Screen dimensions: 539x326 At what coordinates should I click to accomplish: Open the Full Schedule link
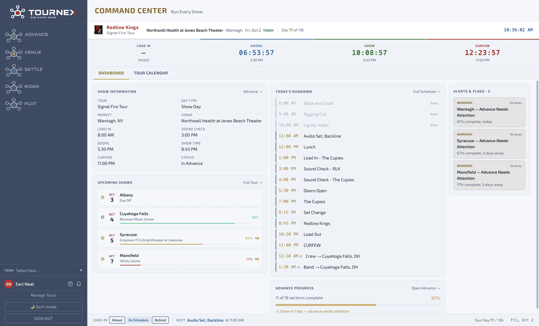pyautogui.click(x=427, y=92)
